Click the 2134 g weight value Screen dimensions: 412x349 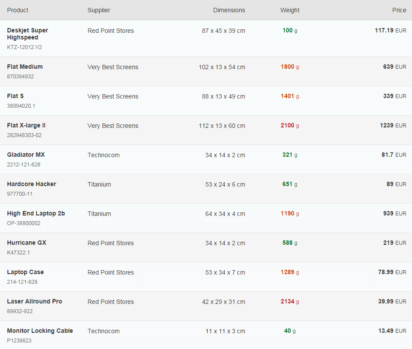(289, 302)
